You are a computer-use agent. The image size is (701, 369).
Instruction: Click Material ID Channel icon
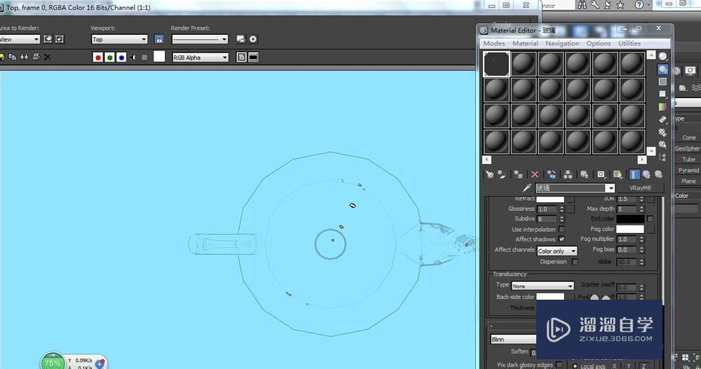click(x=601, y=174)
